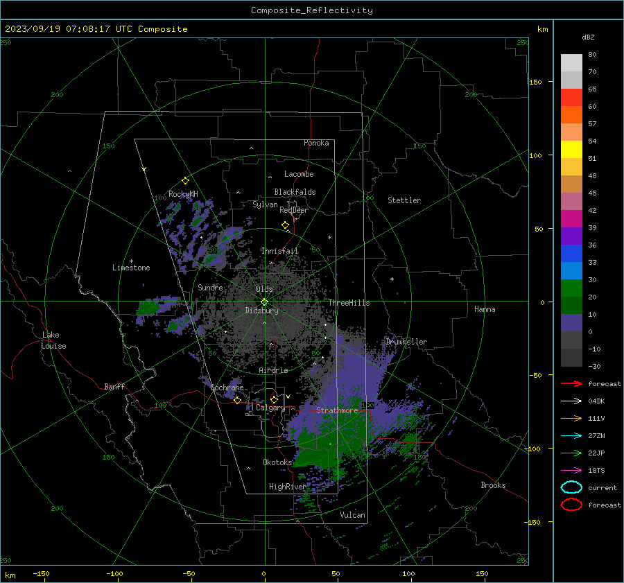The height and width of the screenshot is (583, 624).
Task: Click the asterisk marker above Limestone
Action: (x=131, y=261)
